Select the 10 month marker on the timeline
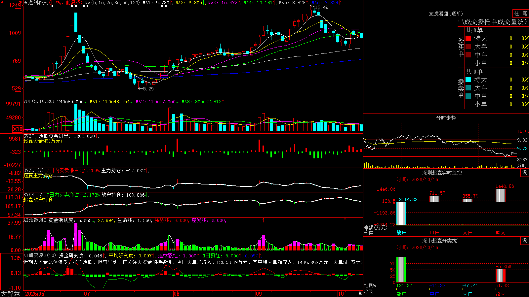The image size is (529, 297). point(341,294)
